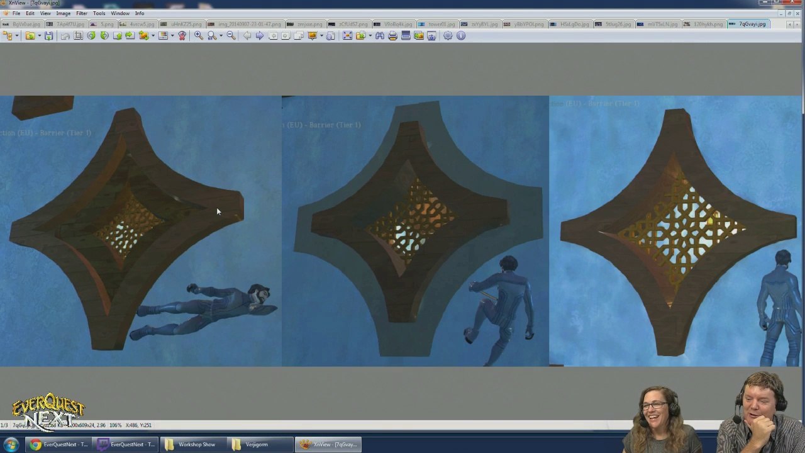Viewport: 805px width, 453px height.
Task: Go to previous image arrow
Action: (x=247, y=36)
